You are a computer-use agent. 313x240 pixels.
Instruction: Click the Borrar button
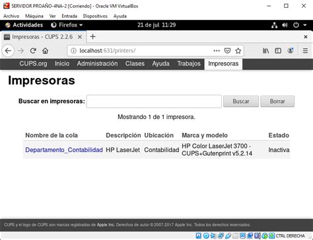(x=277, y=101)
